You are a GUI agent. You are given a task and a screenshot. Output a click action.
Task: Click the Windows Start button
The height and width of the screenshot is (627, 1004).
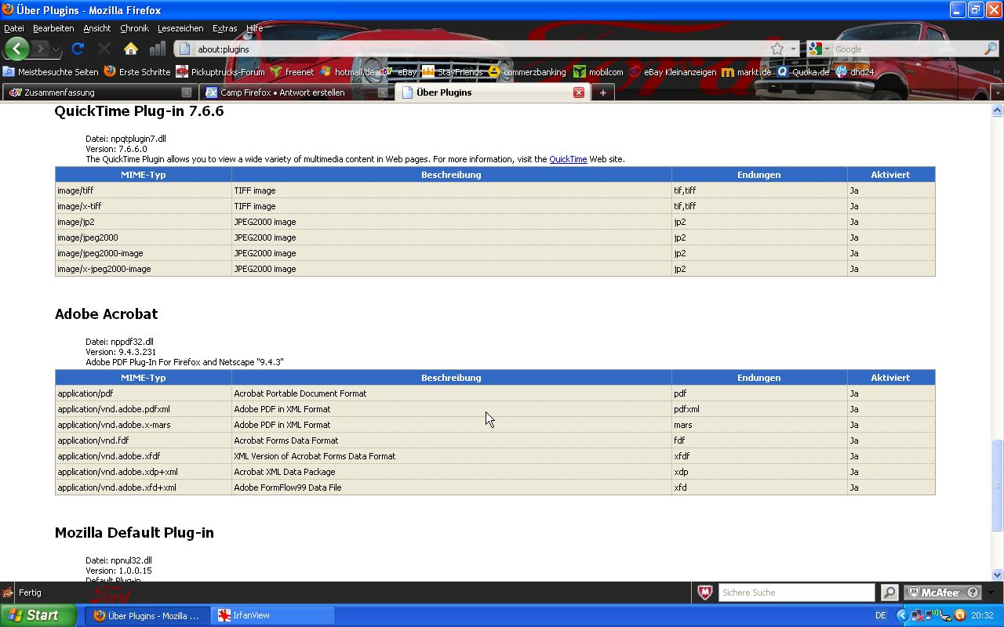click(38, 615)
